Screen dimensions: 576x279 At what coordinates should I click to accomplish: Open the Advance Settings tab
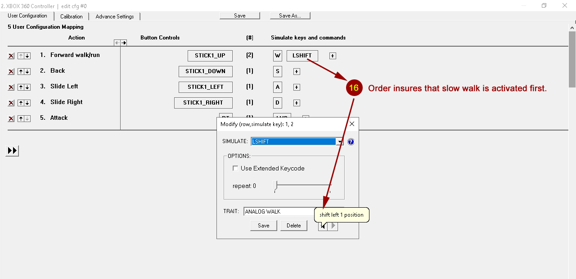click(115, 17)
